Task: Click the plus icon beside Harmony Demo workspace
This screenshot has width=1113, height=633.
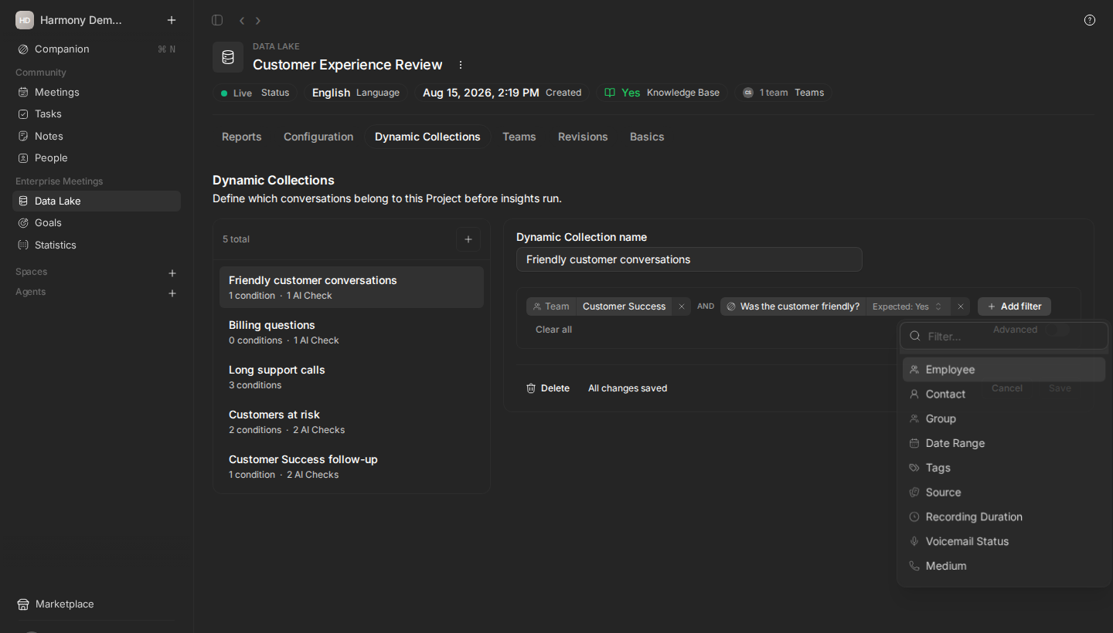Action: tap(172, 20)
